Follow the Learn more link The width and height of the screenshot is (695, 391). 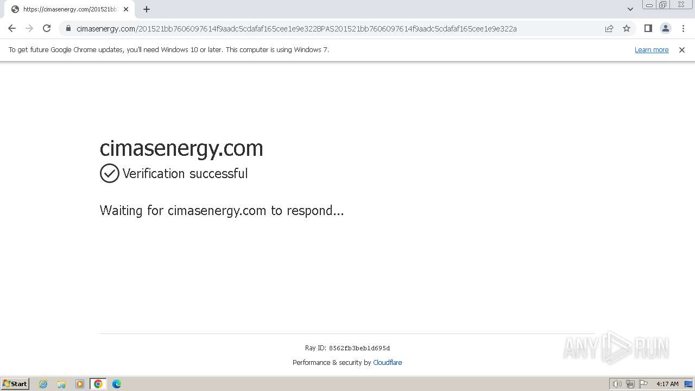(652, 49)
